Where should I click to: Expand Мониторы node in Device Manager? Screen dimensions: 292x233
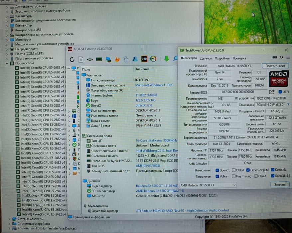coord(7,40)
